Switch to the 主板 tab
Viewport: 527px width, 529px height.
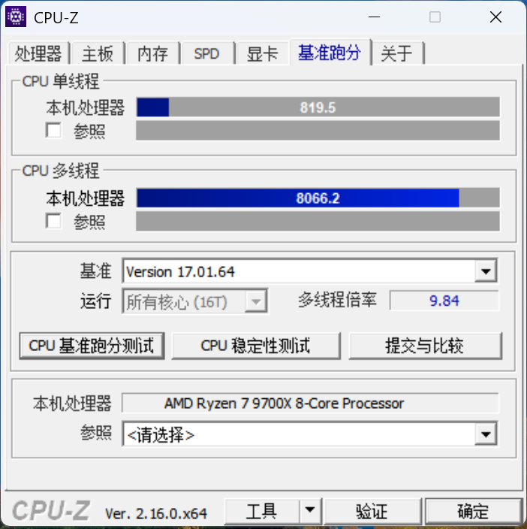(98, 53)
